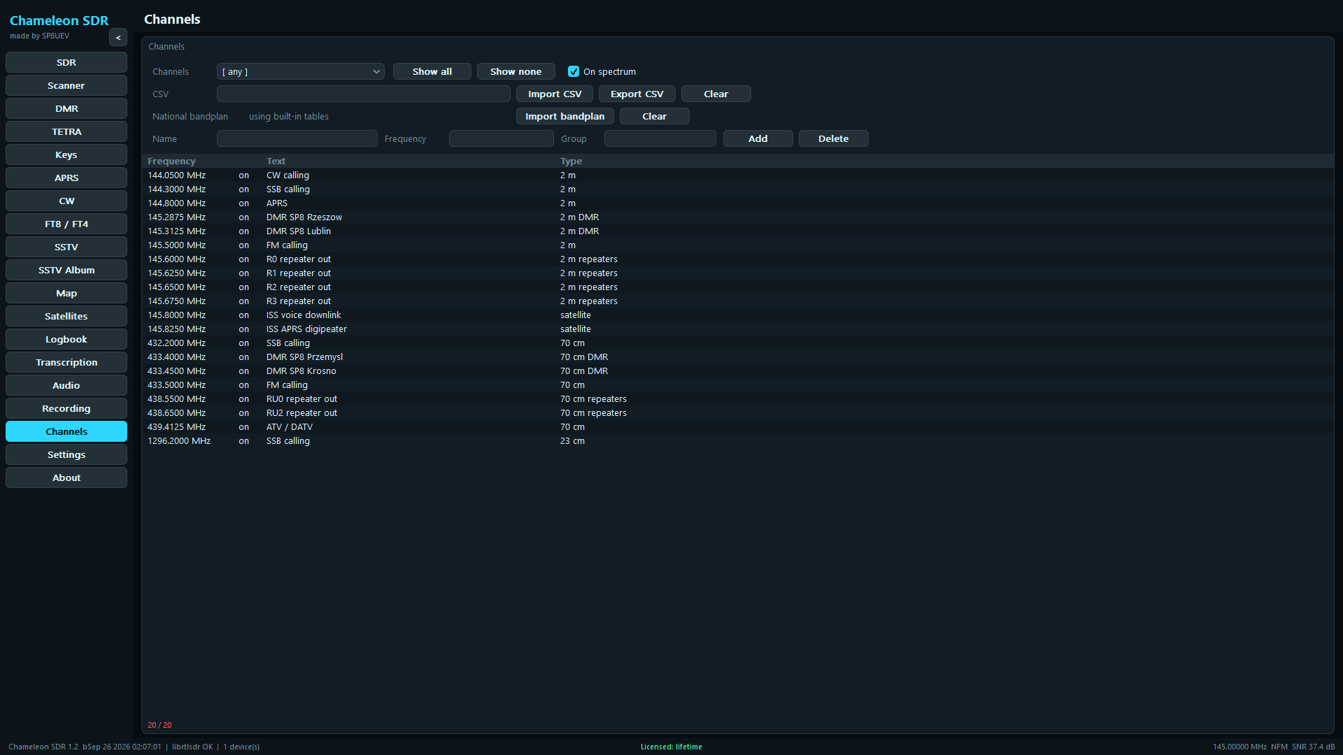Screen dimensions: 1343x755
Task: Open the FT8 / FT4 page
Action: (66, 224)
